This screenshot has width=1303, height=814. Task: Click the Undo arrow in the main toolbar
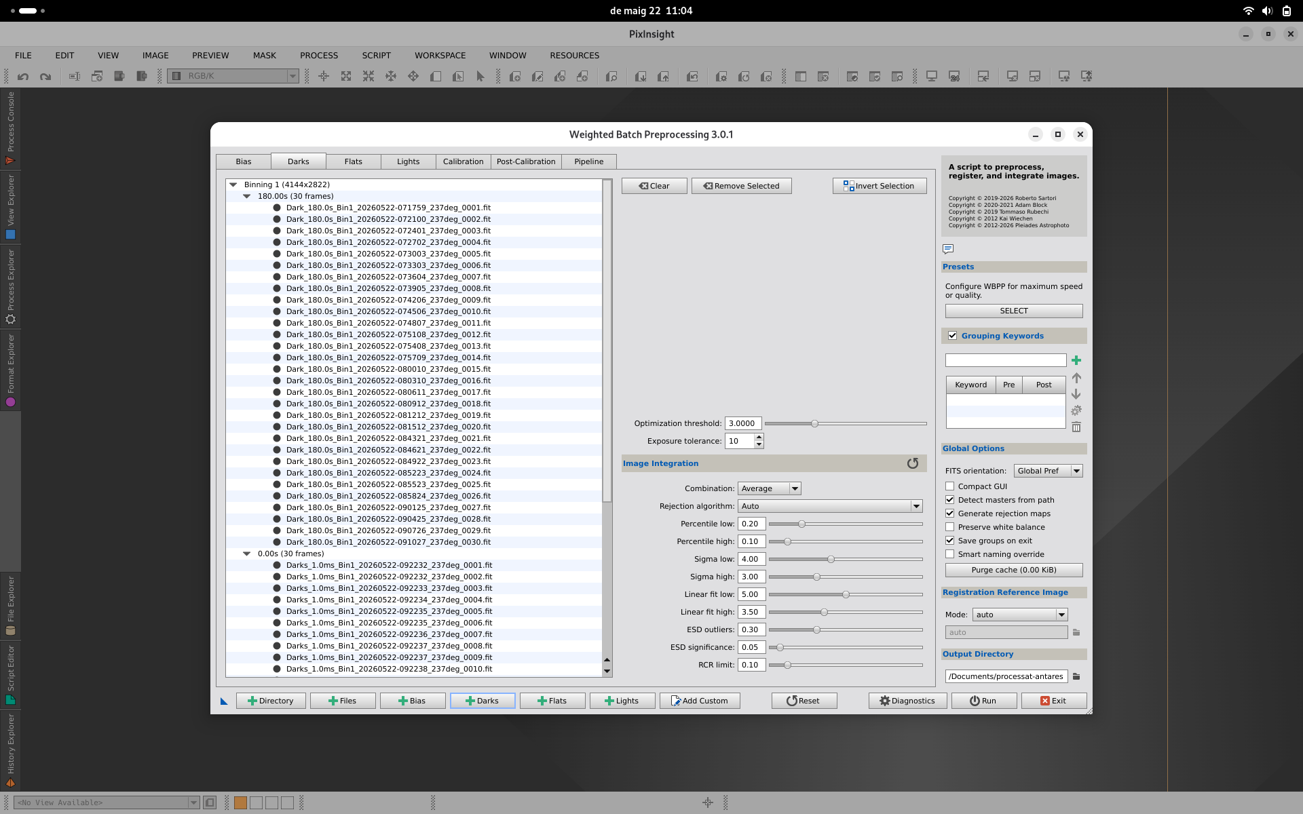click(23, 77)
